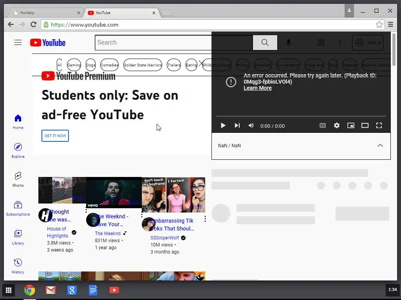Select the Comedies filter chip
This screenshot has height=300, width=401.
[110, 65]
